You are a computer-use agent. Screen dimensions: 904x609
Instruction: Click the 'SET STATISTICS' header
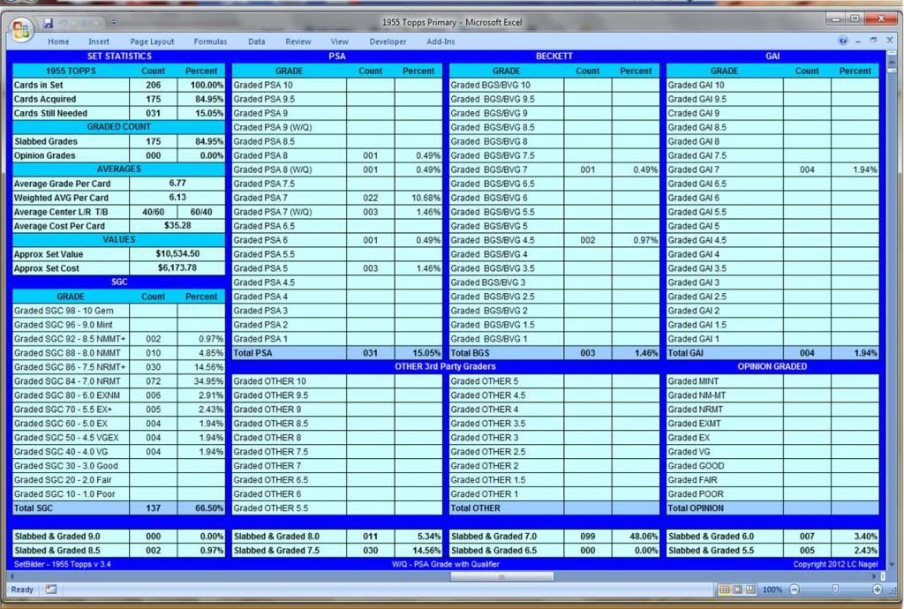click(x=119, y=56)
